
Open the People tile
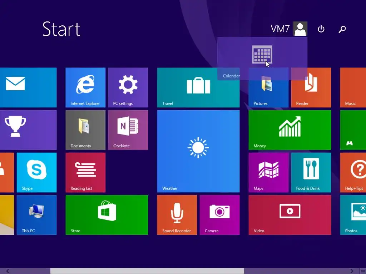pos(7,172)
